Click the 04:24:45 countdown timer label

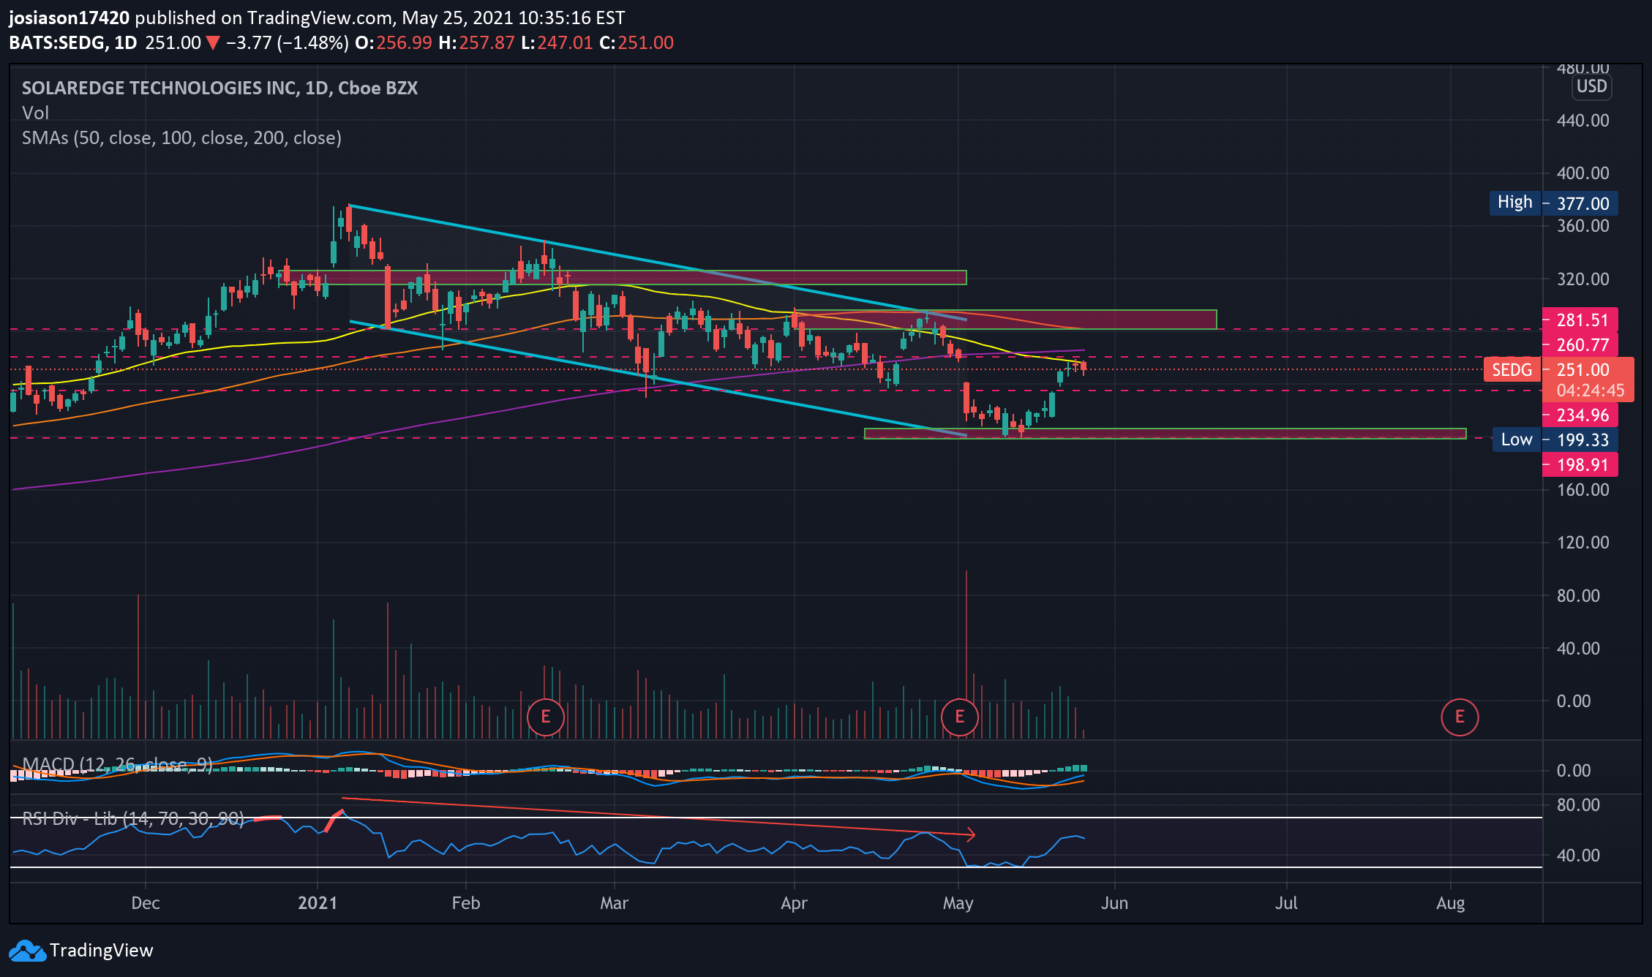(1591, 391)
